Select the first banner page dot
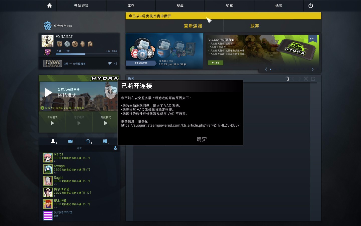This screenshot has width=361, height=226. (270, 69)
